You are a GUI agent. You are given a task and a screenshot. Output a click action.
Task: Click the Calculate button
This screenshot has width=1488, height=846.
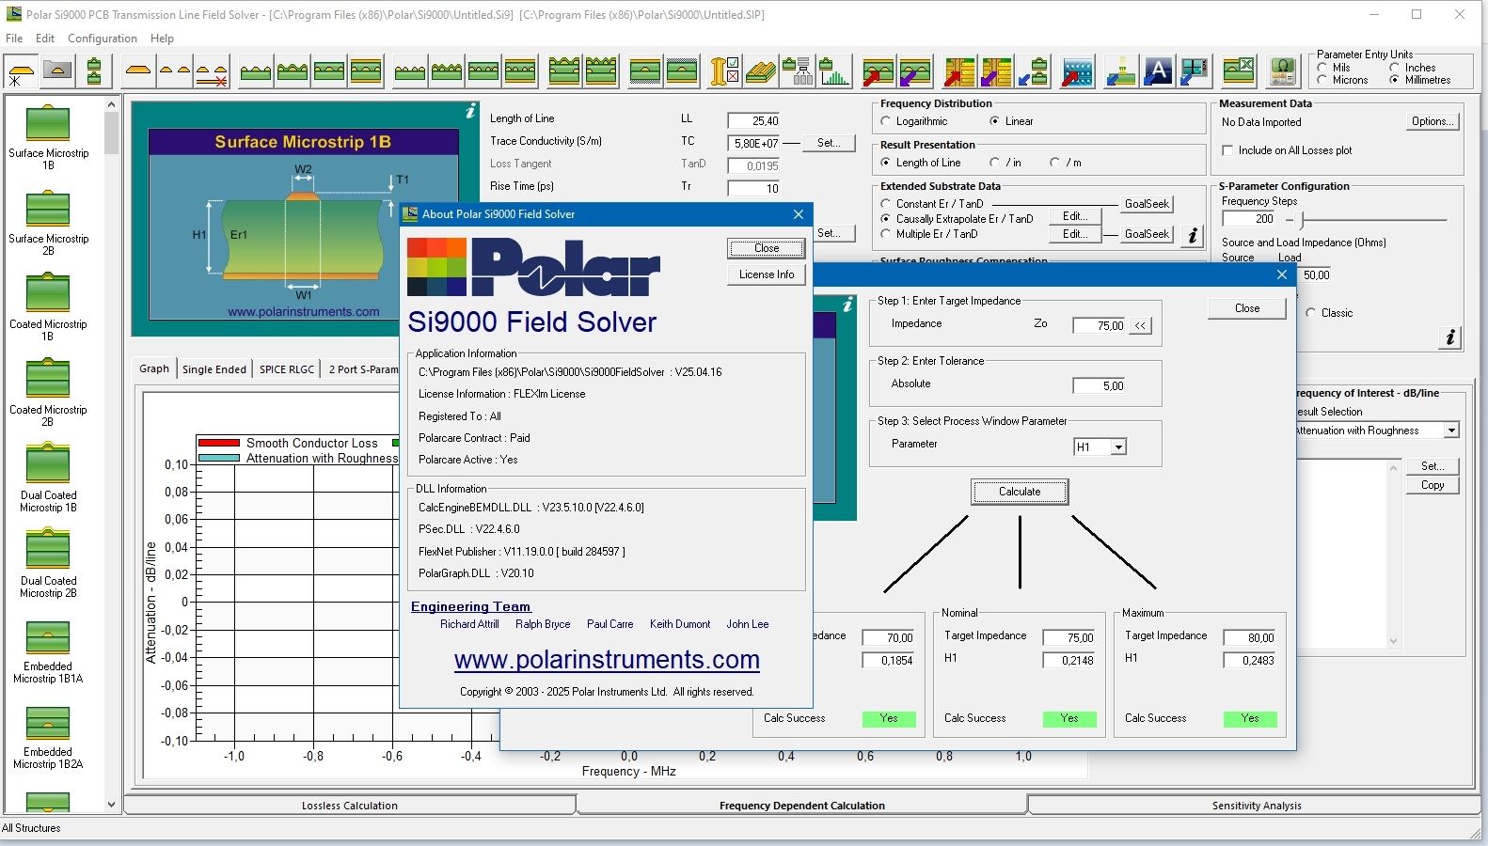coord(1020,492)
